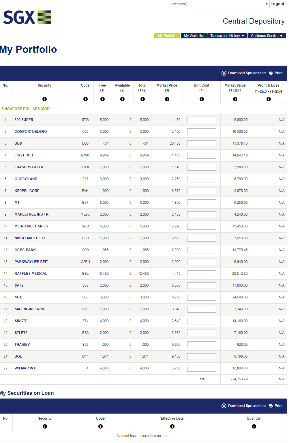
Task: Open the account selector dropdown beside Welcome
Action: 229,4
